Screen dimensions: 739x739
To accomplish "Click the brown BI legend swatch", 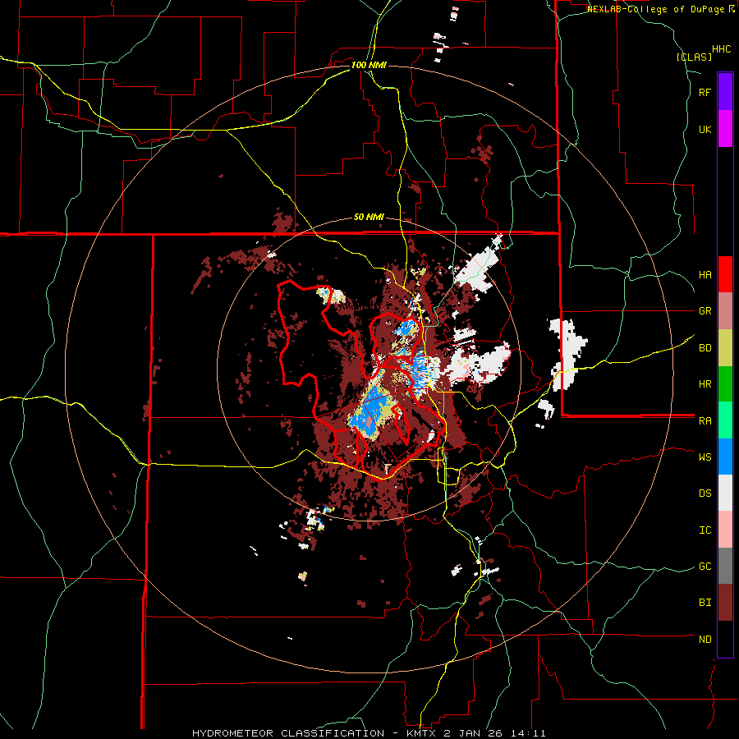I will click(725, 603).
